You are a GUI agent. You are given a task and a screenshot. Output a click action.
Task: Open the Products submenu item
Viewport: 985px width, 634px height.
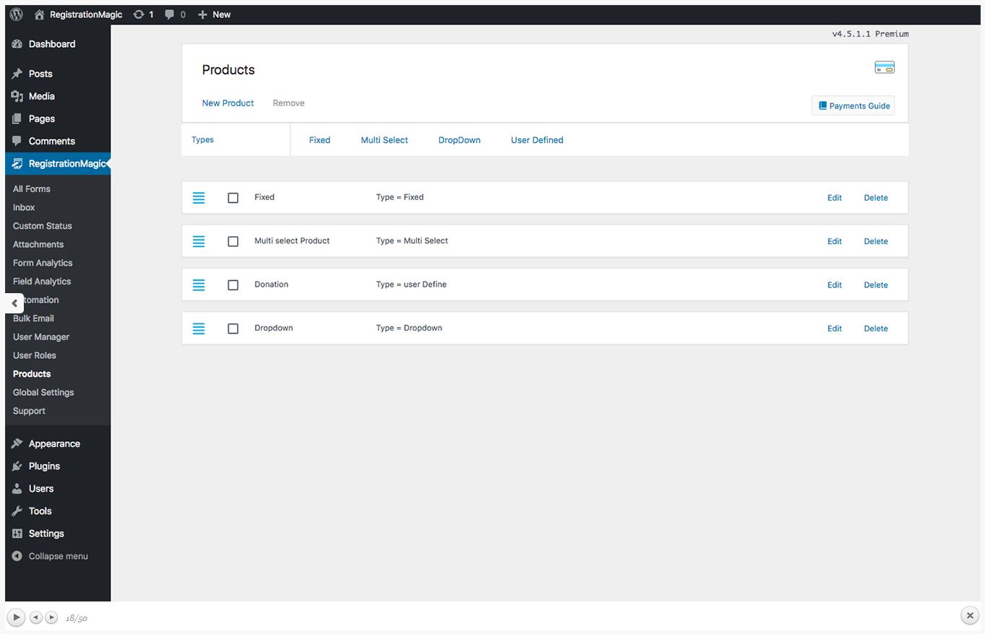32,374
